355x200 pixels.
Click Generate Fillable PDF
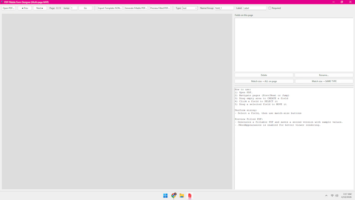(135, 8)
